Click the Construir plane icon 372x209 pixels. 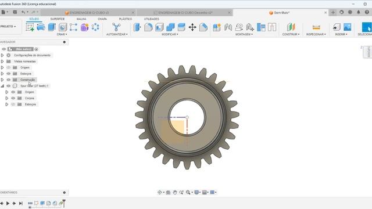[291, 27]
